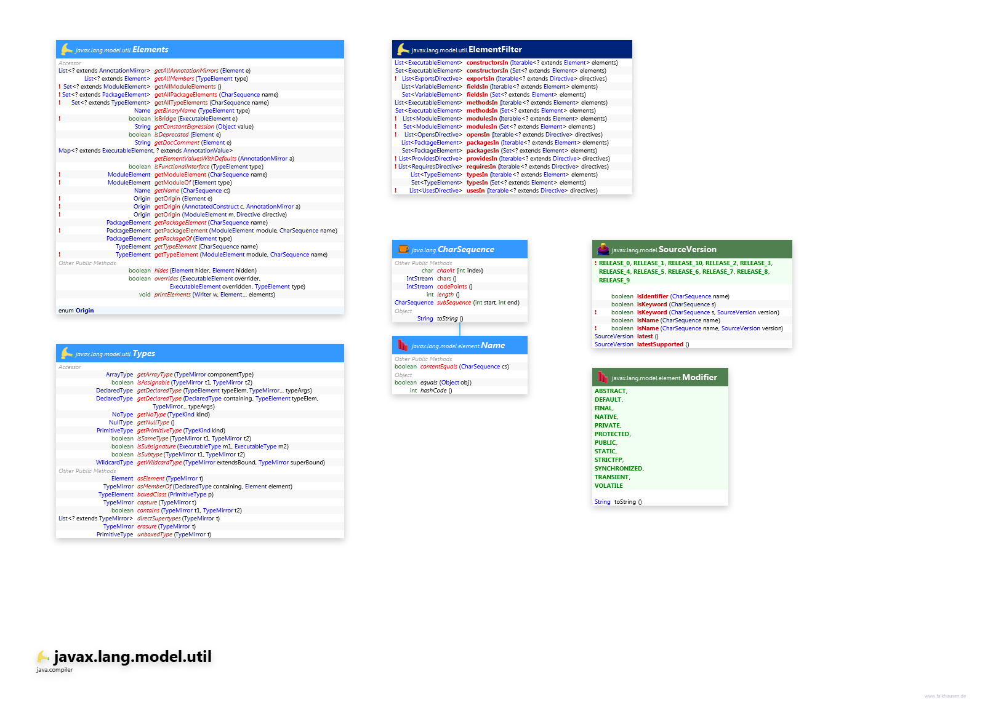Select hashCode method in Name
This screenshot has height=724, width=1001.
tap(433, 391)
